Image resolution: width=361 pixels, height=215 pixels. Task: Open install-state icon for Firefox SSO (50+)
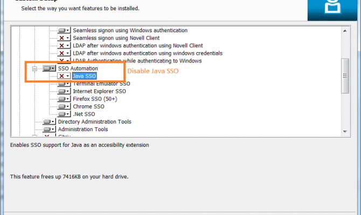click(x=65, y=99)
